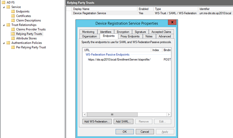The image size is (233, 138).
Task: Click the urn:ms-drs identifier cell
Action: pyautogui.click(x=215, y=13)
